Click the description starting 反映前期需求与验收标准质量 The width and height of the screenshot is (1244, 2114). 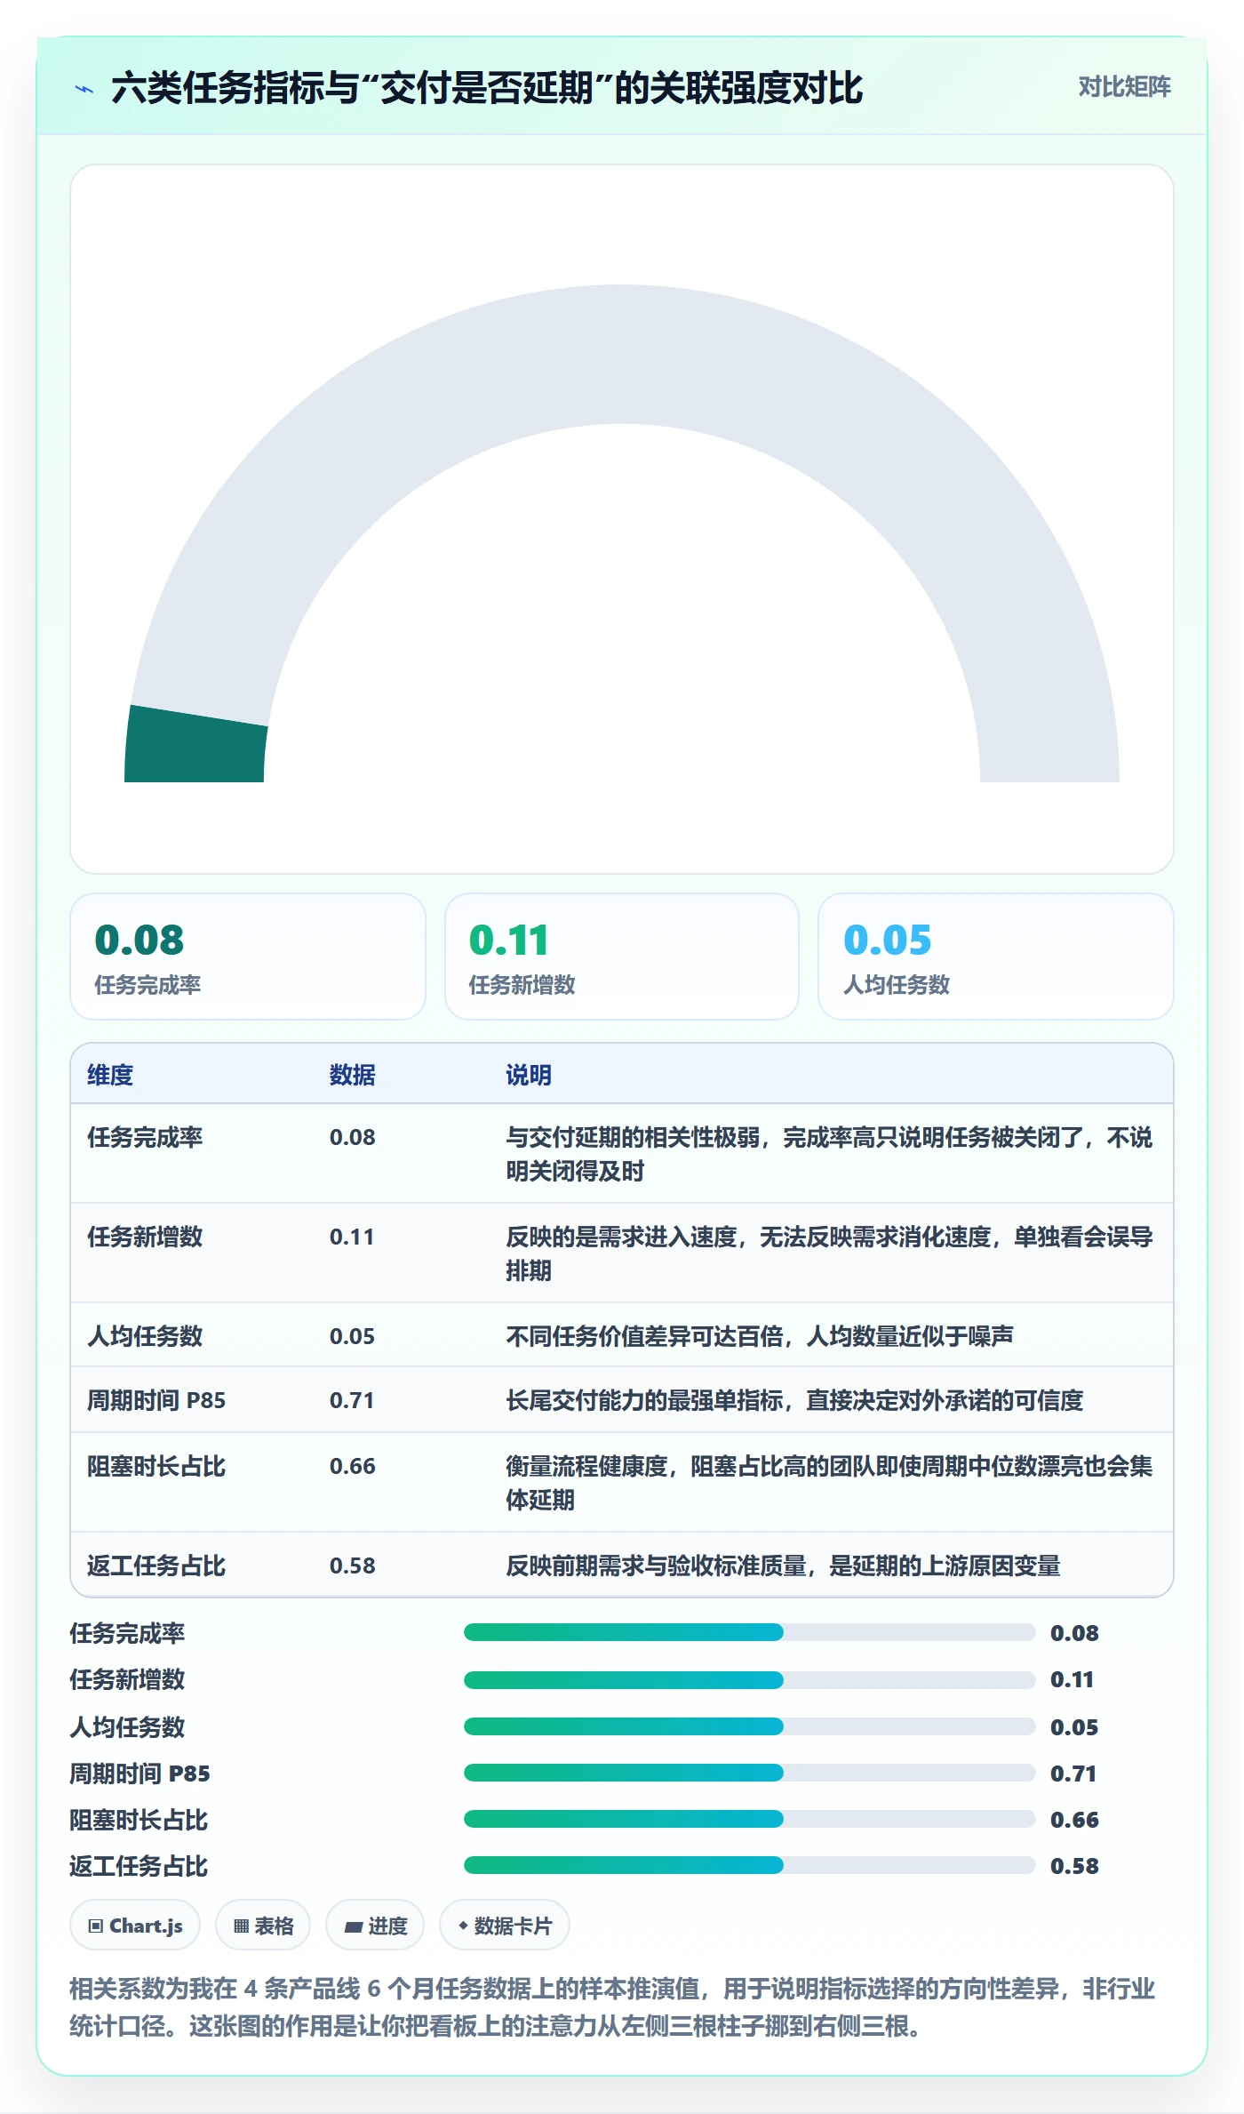coord(783,1565)
